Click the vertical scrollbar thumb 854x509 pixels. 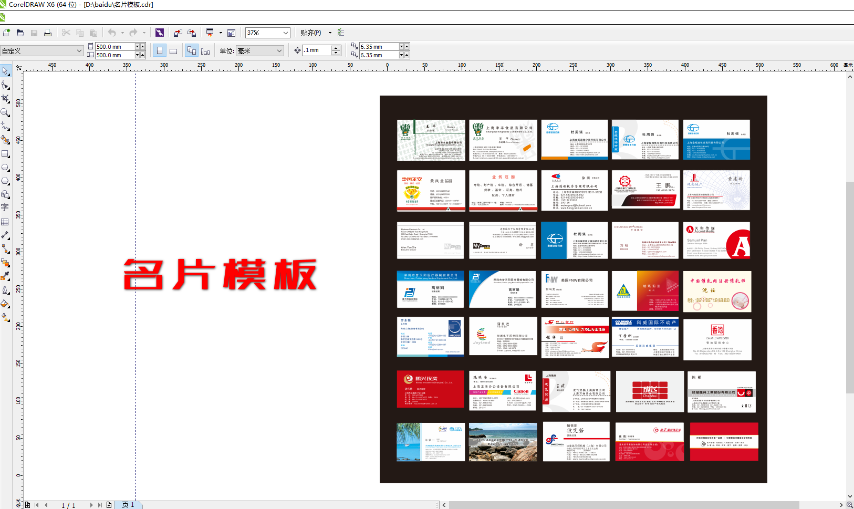pos(850,287)
